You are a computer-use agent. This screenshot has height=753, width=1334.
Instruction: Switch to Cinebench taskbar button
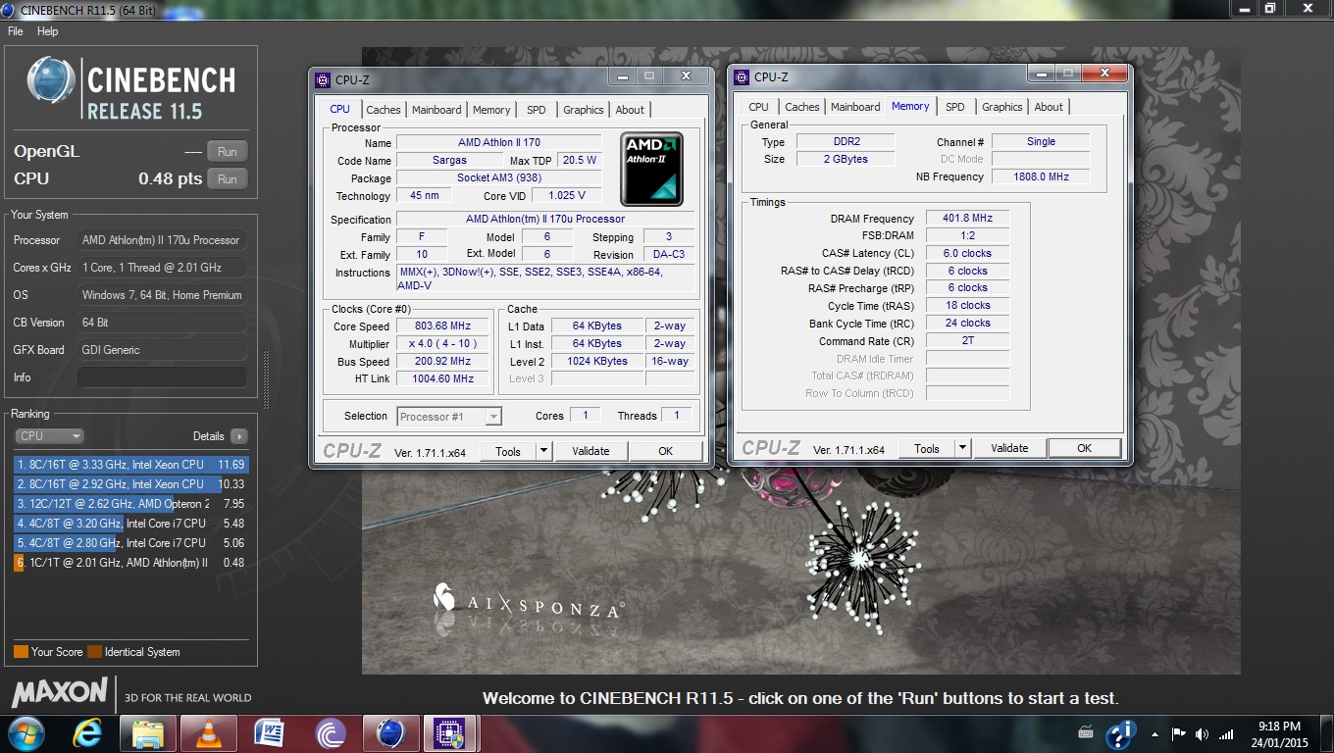tap(390, 733)
